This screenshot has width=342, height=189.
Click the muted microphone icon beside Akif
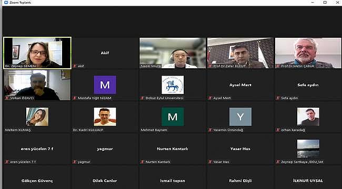[75, 66]
